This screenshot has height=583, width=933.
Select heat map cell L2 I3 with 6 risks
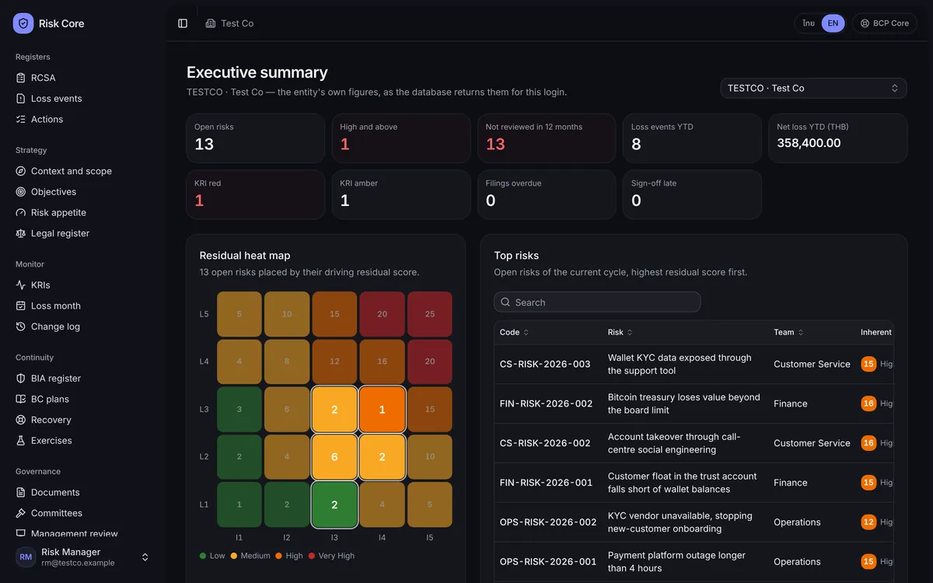(334, 456)
